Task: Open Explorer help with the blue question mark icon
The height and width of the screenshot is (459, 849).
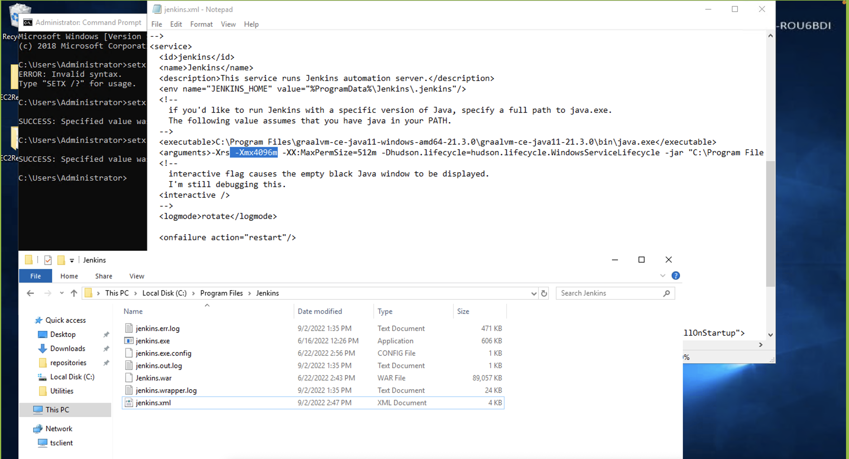Action: tap(676, 276)
